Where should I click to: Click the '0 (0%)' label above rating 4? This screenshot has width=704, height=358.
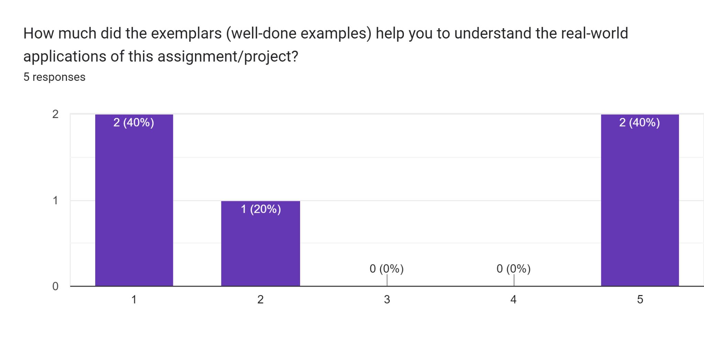click(514, 269)
